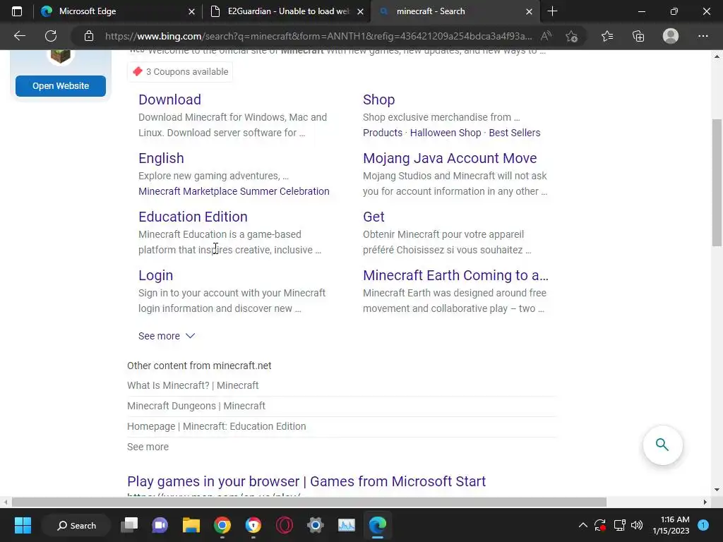
Task: Open Minecraft Earth Coming to a... link
Action: 455,275
